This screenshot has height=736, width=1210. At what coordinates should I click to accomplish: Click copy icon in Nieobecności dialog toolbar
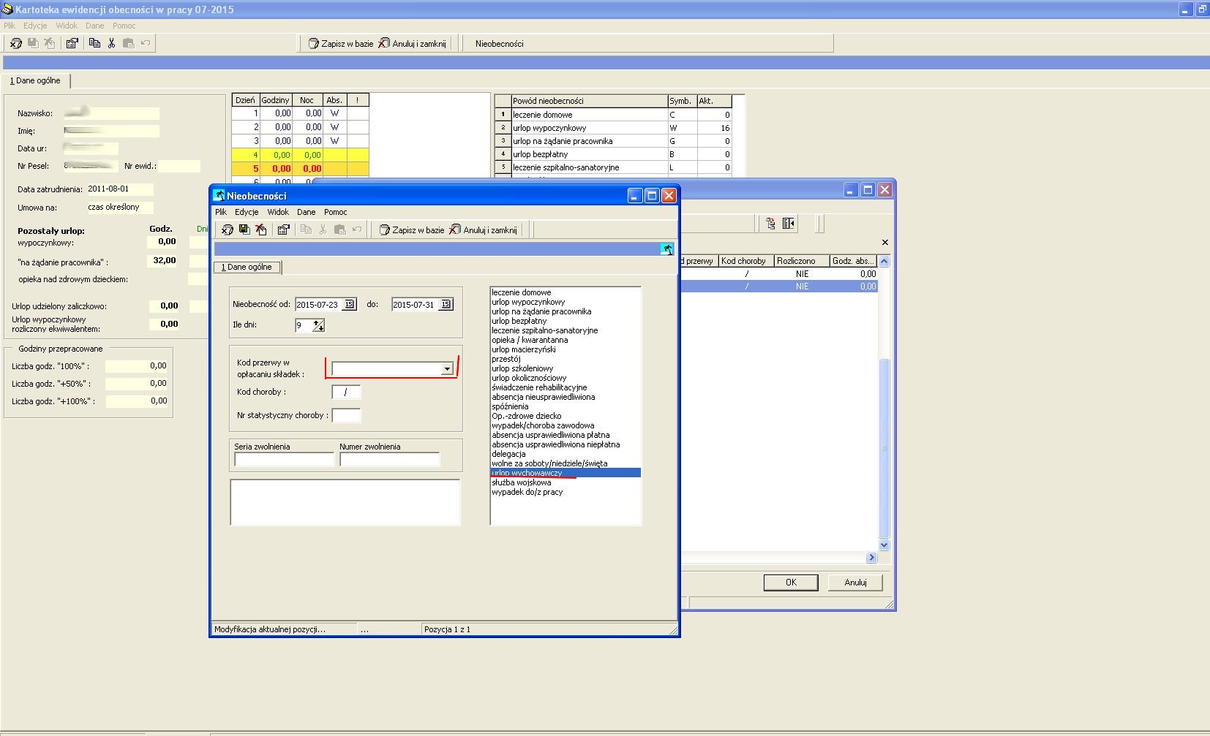(307, 229)
